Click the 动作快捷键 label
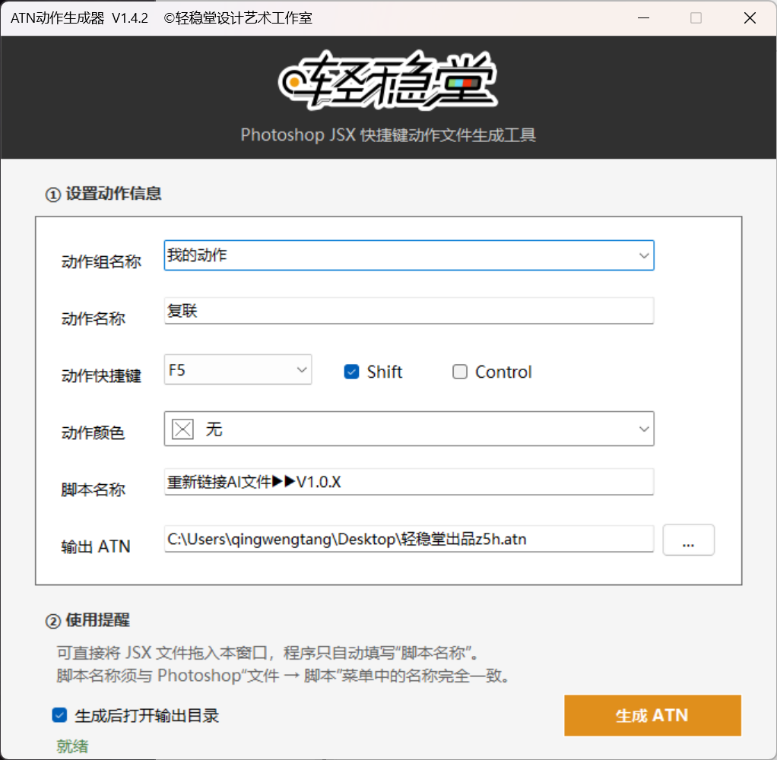 tap(101, 376)
